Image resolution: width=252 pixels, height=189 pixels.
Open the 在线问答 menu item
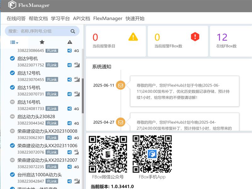tap(16, 19)
